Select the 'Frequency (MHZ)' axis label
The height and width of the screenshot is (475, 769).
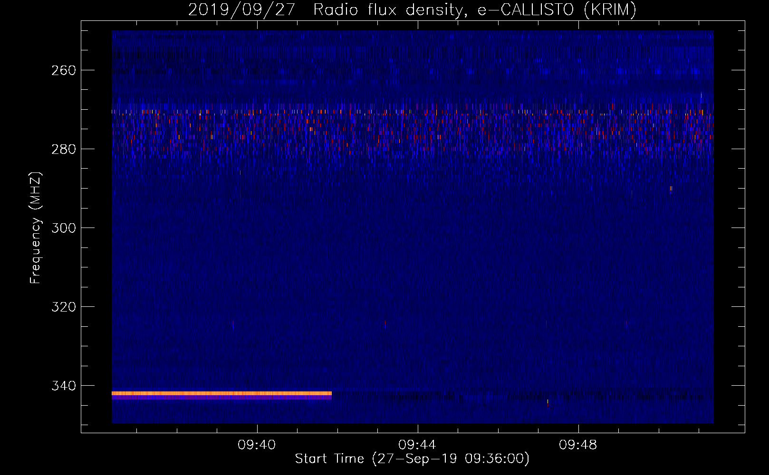click(x=36, y=228)
